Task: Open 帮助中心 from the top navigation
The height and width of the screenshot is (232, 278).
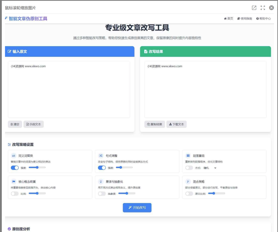Action: tap(263, 19)
